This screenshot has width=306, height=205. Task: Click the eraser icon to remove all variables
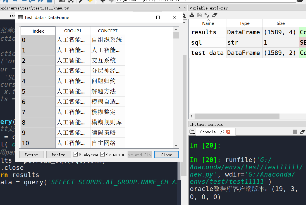tap(214, 15)
